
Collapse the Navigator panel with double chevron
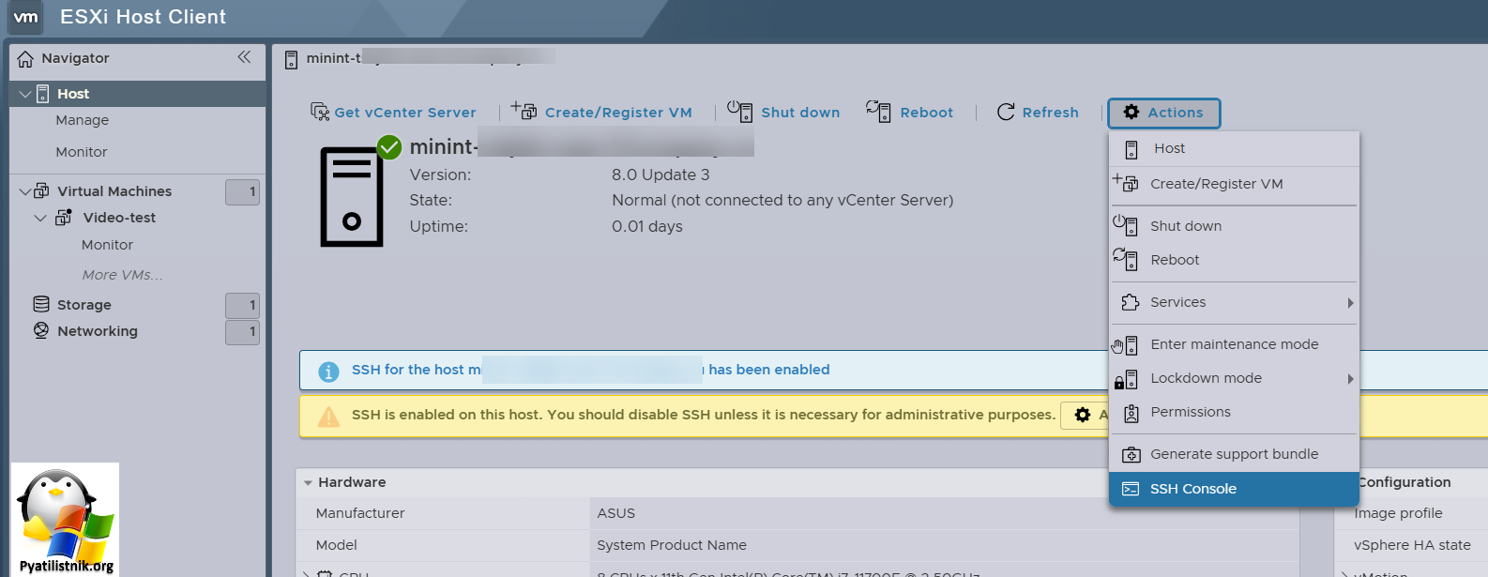point(244,57)
